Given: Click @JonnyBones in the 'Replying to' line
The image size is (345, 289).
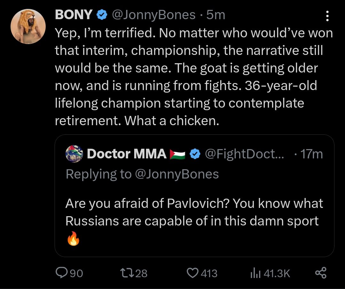Looking at the screenshot, I should (177, 174).
